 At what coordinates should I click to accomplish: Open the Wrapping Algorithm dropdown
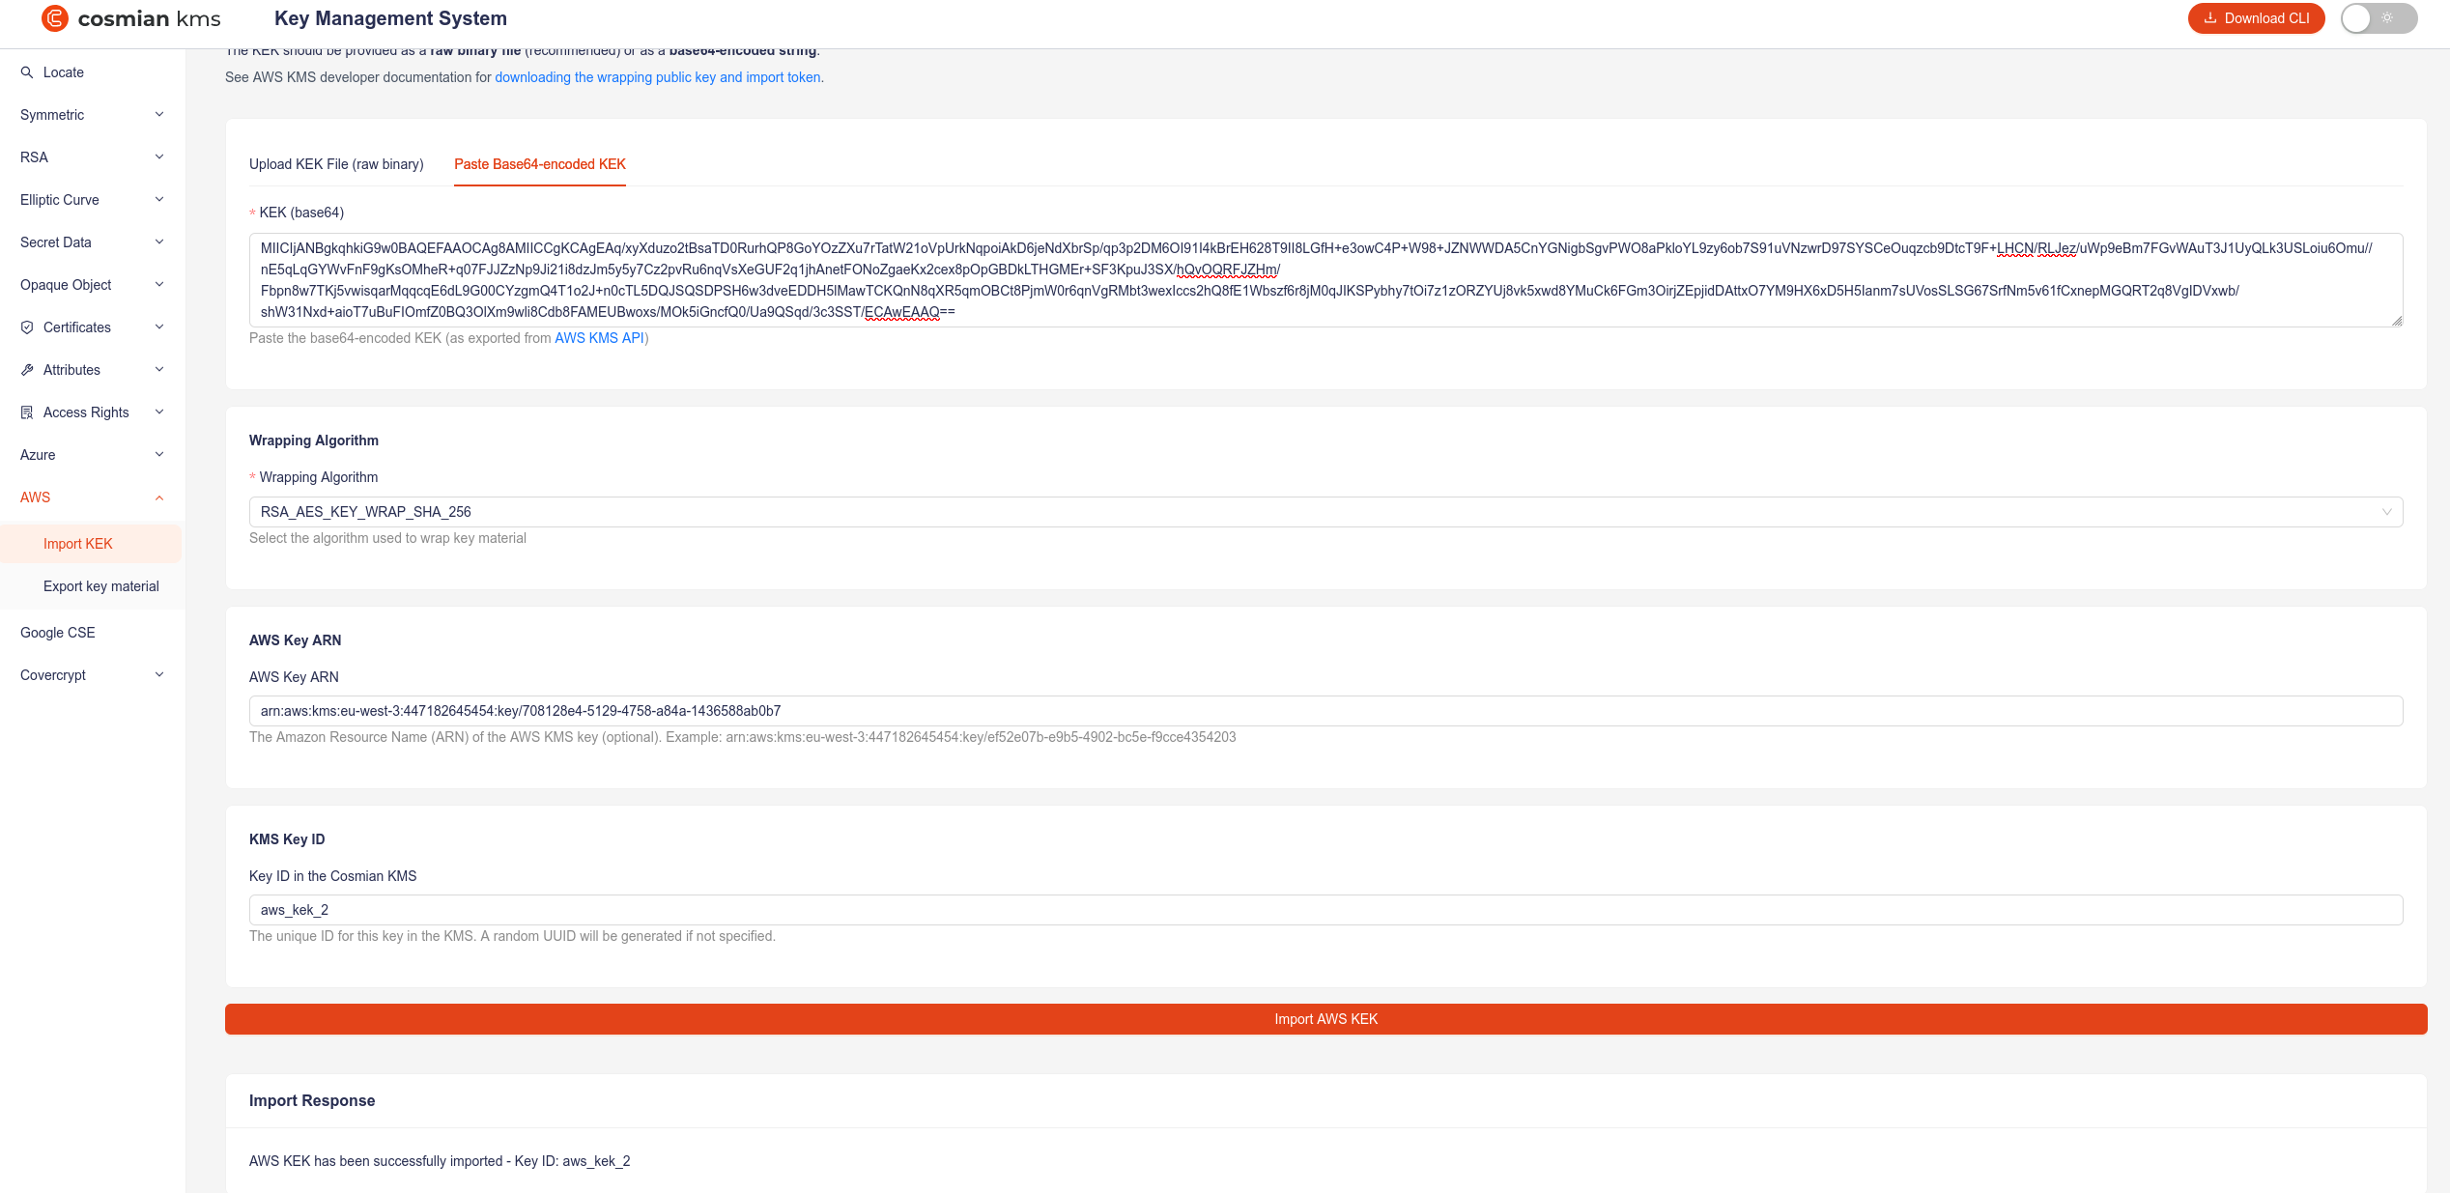(x=1324, y=512)
